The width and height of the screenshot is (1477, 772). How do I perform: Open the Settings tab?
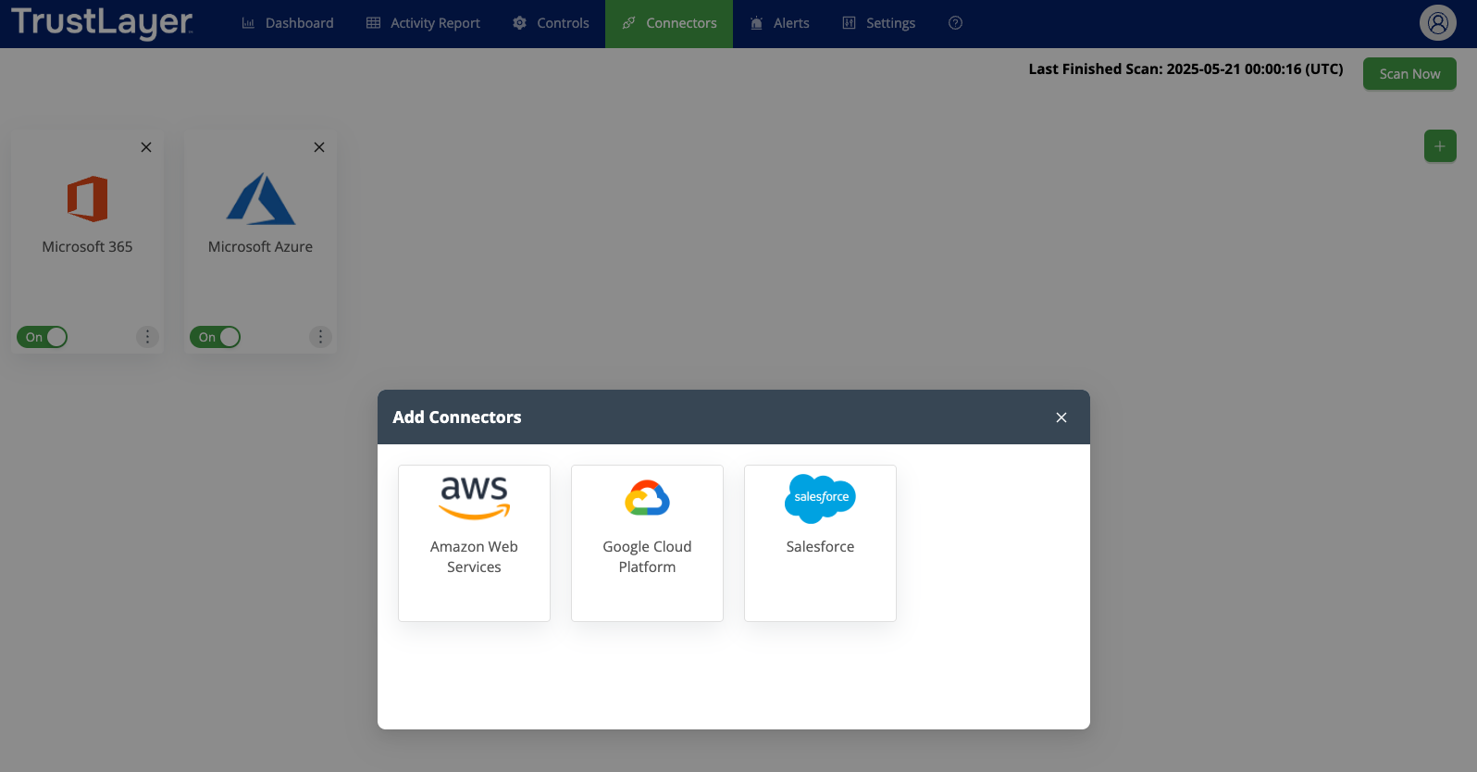(878, 23)
